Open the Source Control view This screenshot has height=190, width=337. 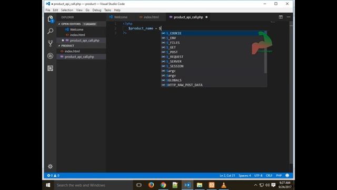51,43
